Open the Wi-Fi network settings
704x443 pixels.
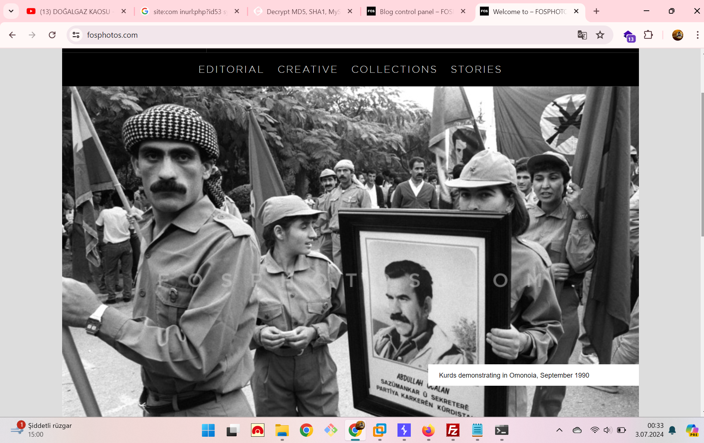pos(595,430)
